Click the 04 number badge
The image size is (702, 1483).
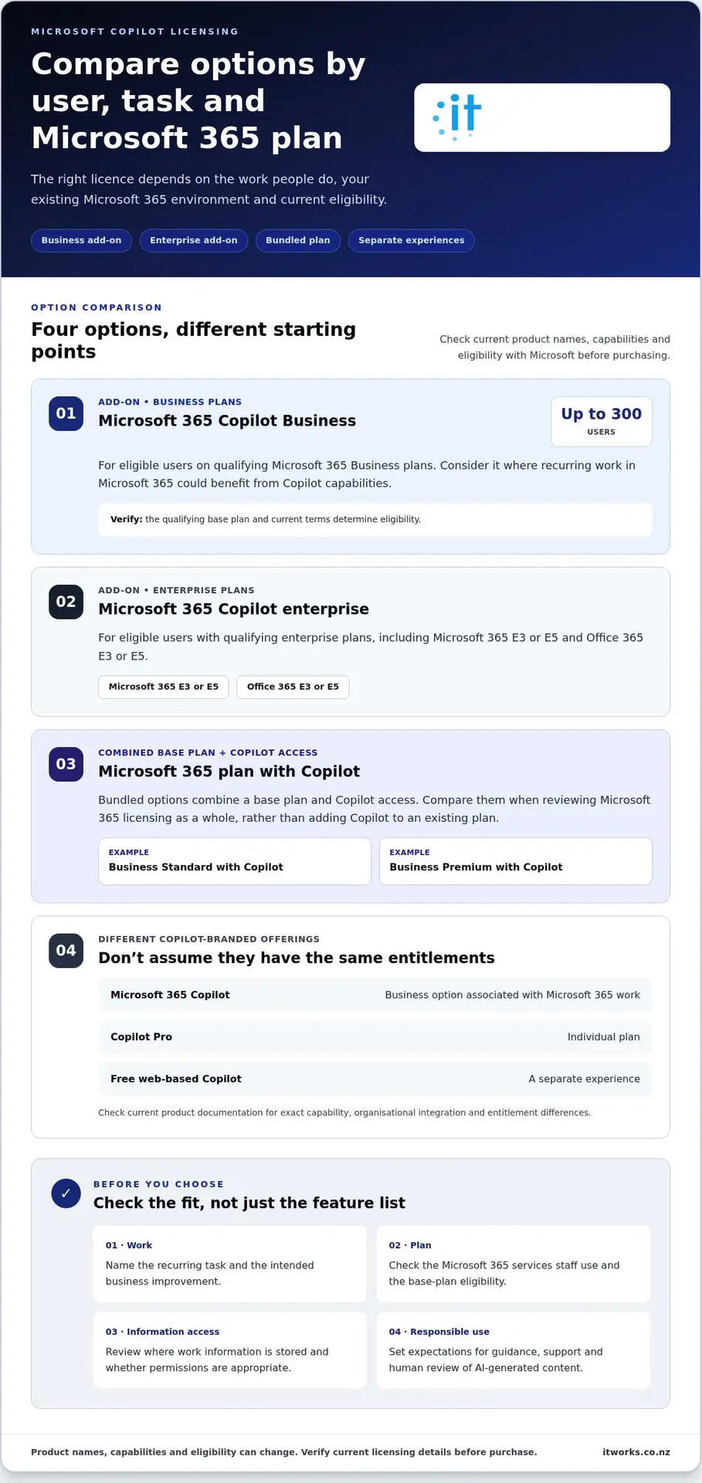pyautogui.click(x=66, y=951)
